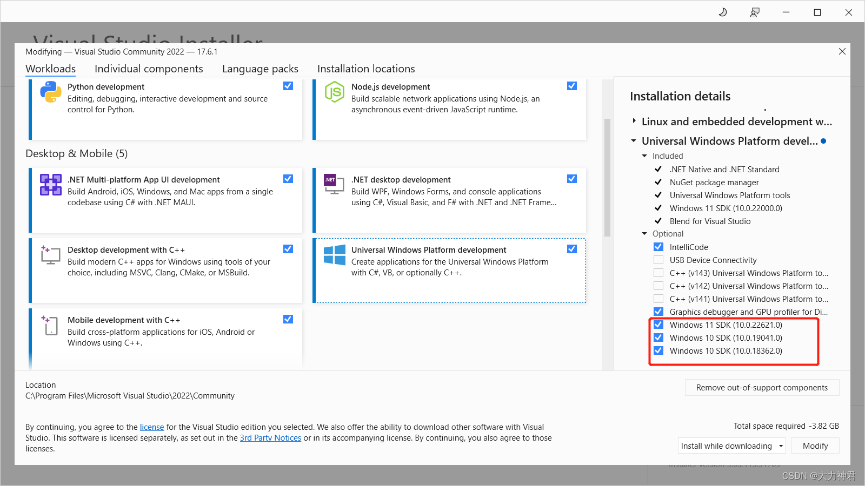Click the Desktop development with C++ icon

[x=50, y=255]
